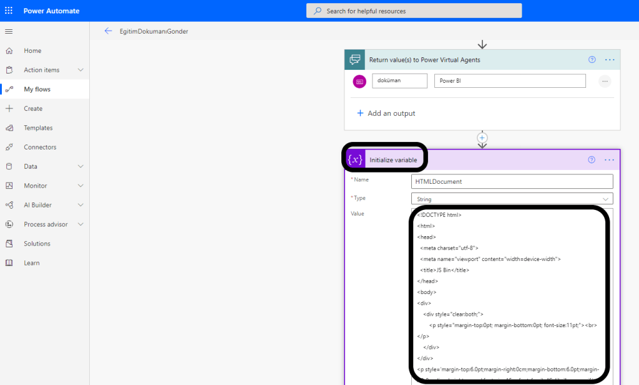Viewport: 639px width, 385px height.
Task: Click the insert step plus between actions
Action: click(x=482, y=138)
